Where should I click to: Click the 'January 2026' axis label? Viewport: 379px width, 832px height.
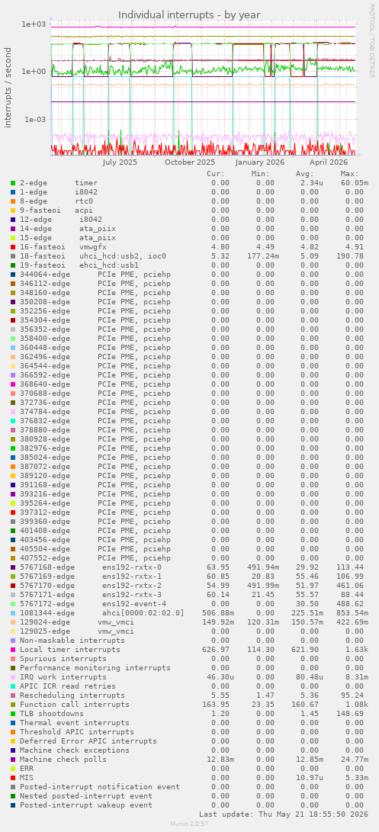pyautogui.click(x=260, y=162)
